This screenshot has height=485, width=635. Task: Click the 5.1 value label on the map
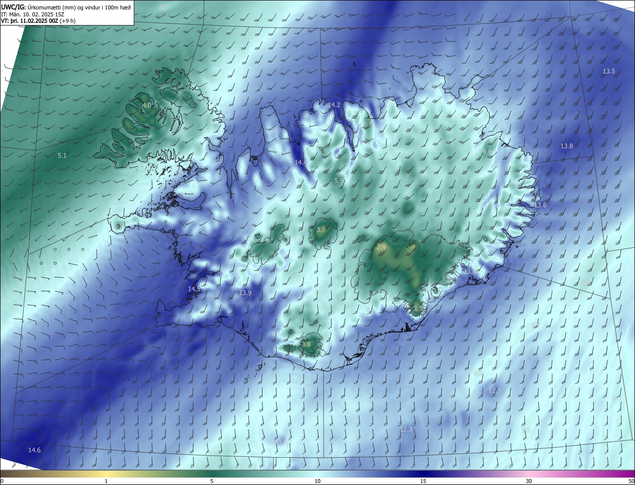click(x=62, y=156)
